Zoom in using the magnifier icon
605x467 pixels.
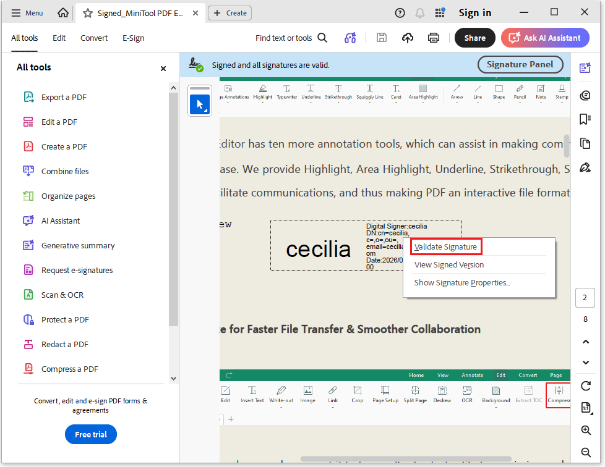585,431
